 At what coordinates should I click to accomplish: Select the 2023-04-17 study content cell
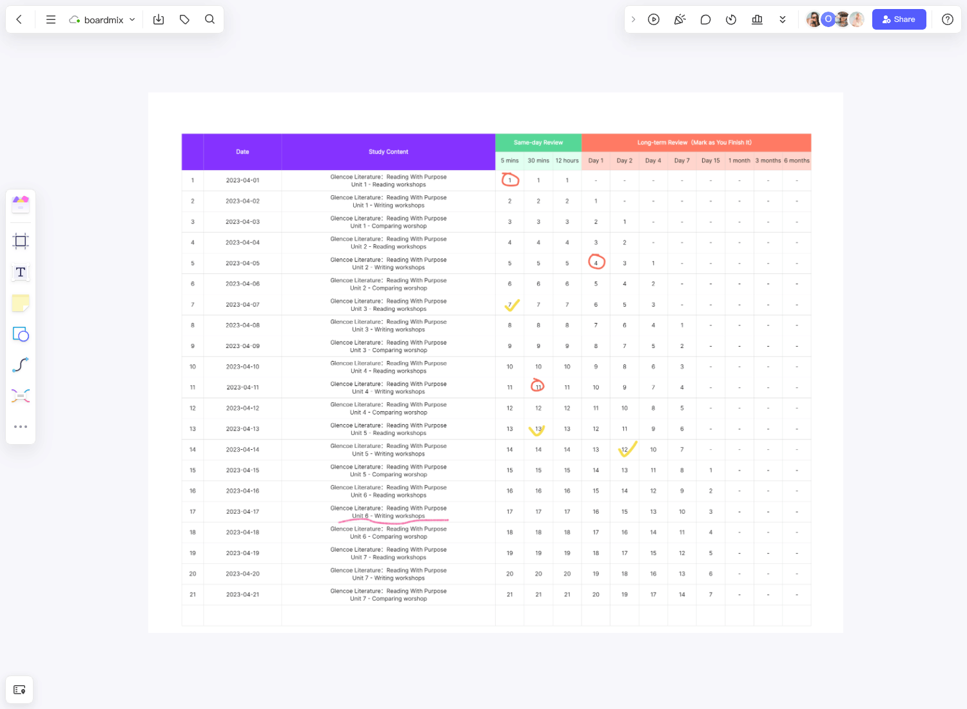point(388,512)
